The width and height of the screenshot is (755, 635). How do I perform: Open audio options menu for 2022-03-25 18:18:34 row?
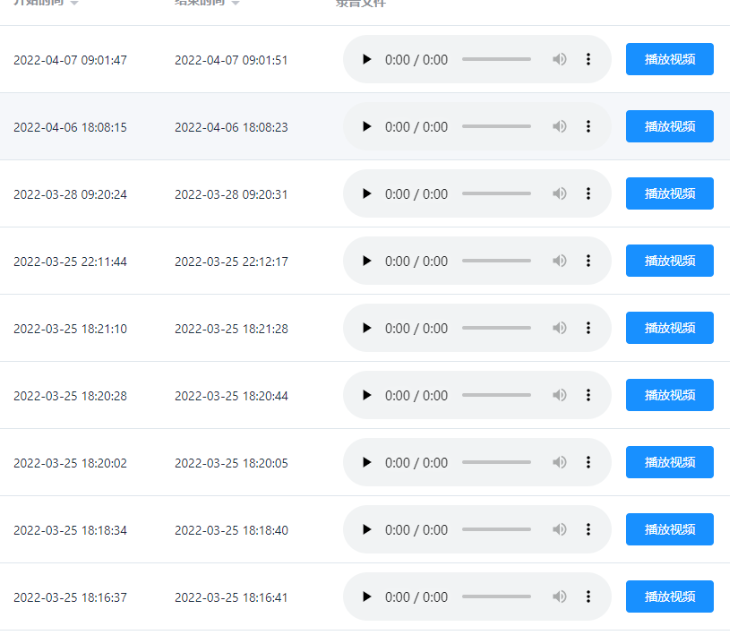(x=588, y=529)
